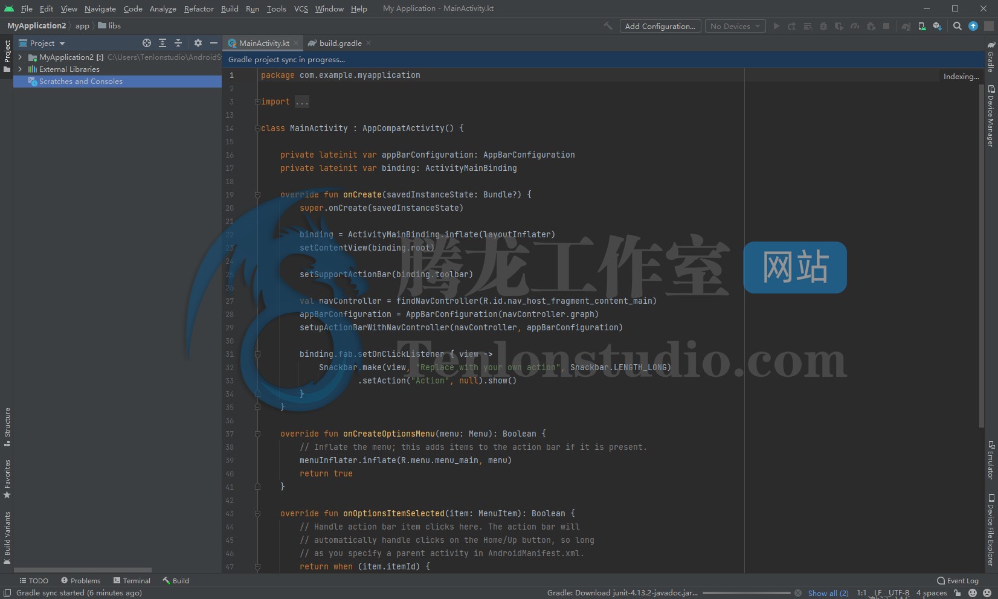
Task: Open the Build menu
Action: [x=230, y=8]
